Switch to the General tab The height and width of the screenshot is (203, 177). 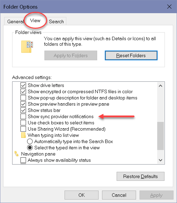tap(15, 21)
